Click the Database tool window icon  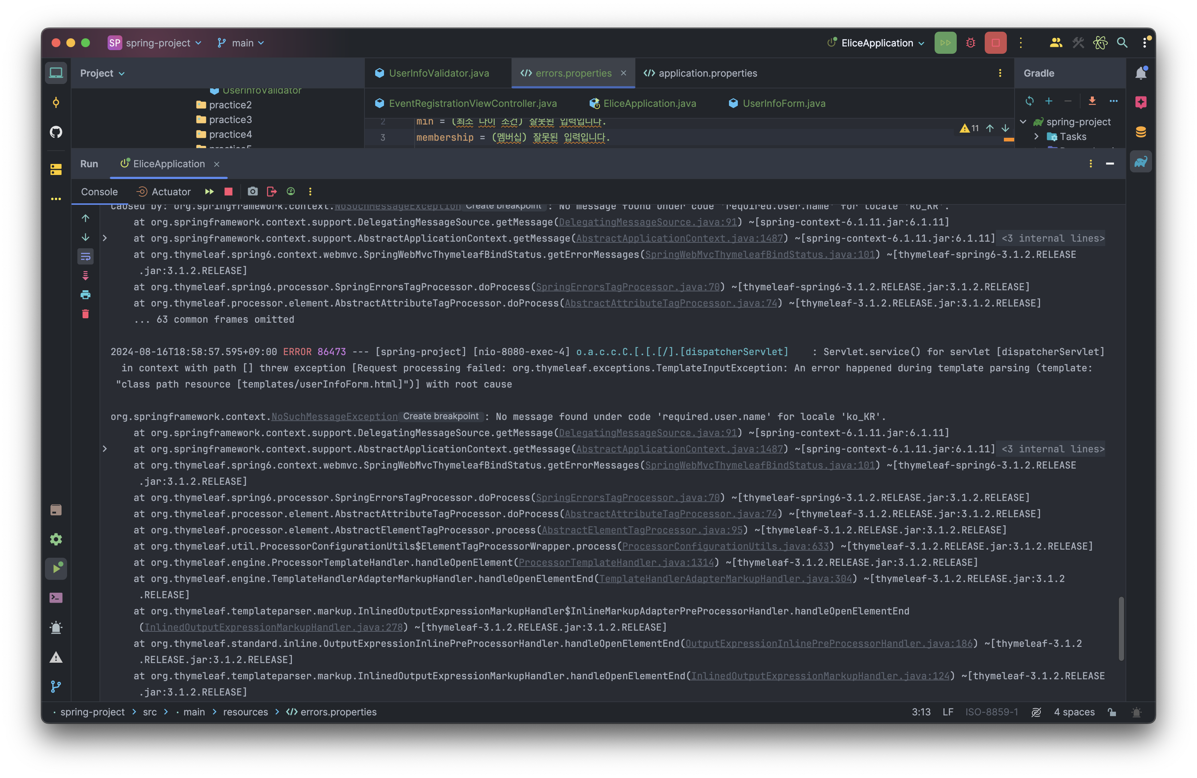pos(1141,132)
